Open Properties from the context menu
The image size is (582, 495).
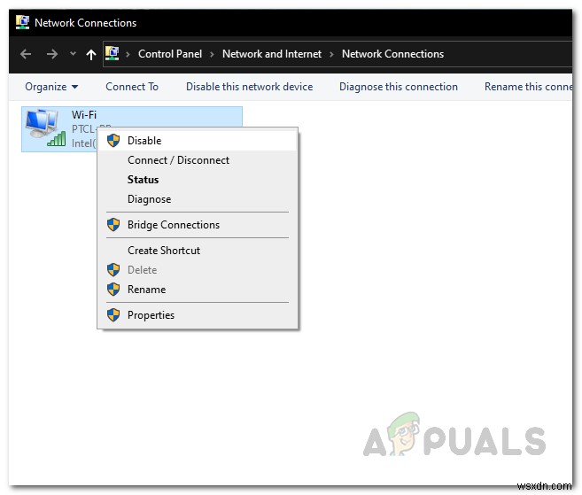coord(198,315)
